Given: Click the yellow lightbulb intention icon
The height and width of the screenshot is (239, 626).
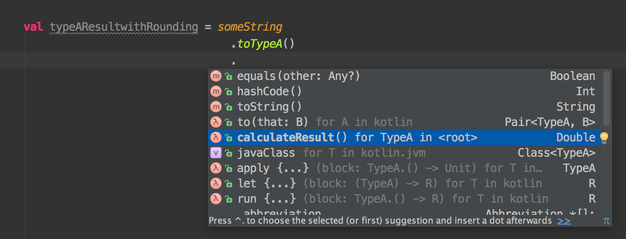Looking at the screenshot, I should point(604,138).
